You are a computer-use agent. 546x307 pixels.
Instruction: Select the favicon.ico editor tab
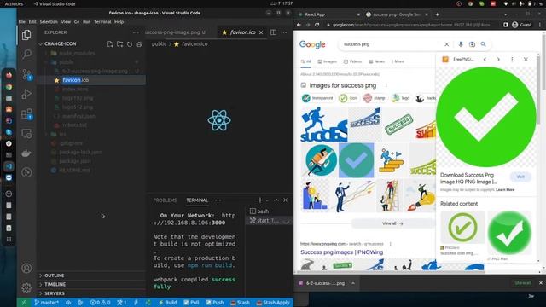(242, 32)
